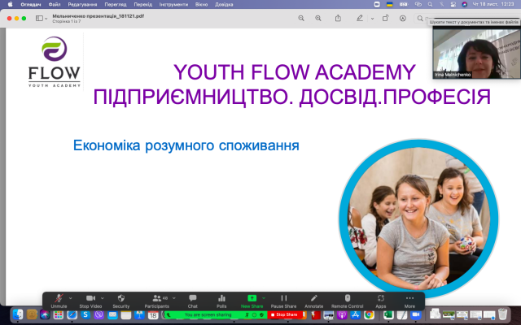Open sidebar view options dropdown chevron
Screen dimensions: 521x325
click(x=46, y=19)
